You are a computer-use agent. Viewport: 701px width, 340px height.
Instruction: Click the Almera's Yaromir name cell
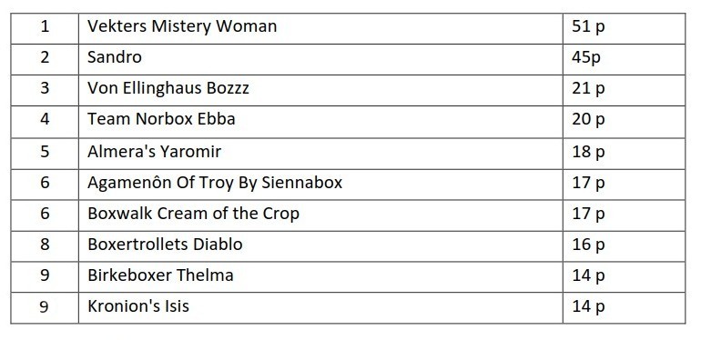point(320,154)
